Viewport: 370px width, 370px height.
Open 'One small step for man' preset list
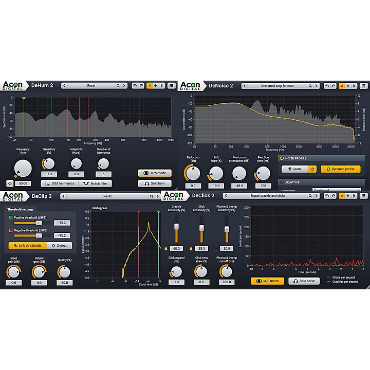[277, 86]
